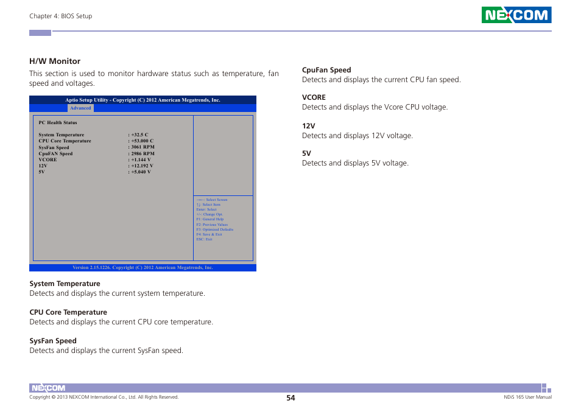The height and width of the screenshot is (409, 581).
Task: Click 'Select Screen' help line in BIOS
Action: (x=212, y=200)
